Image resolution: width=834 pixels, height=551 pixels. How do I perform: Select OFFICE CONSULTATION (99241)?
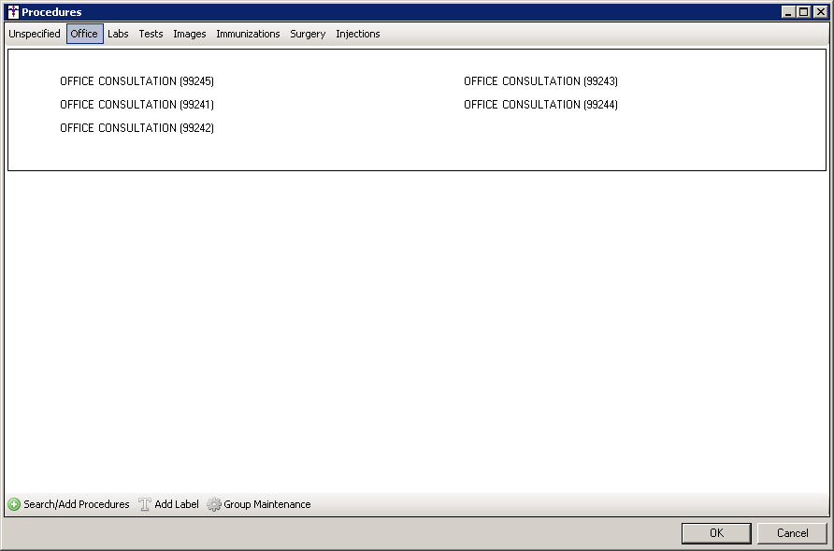tap(137, 105)
